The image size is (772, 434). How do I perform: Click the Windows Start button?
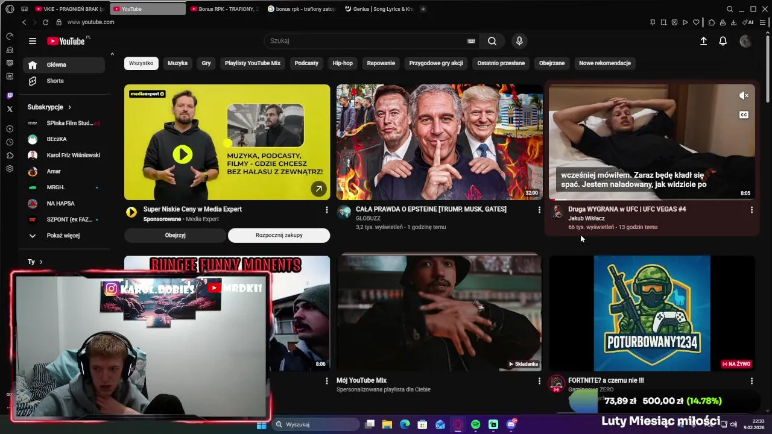(261, 424)
